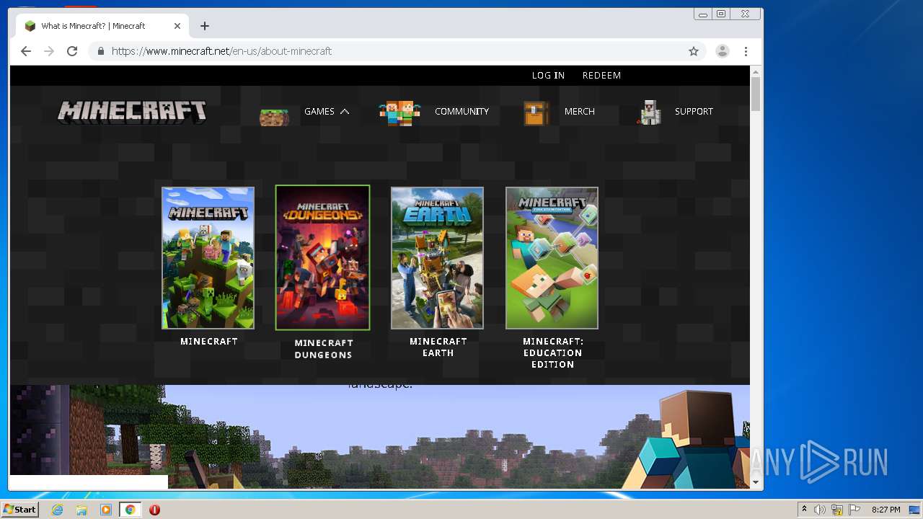Click the page scrollbar up arrow
Viewport: 923px width, 519px height.
click(756, 71)
